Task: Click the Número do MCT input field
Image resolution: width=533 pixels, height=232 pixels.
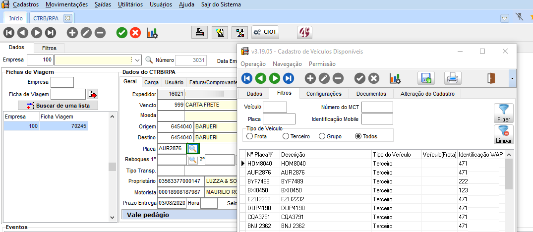Action: 377,107
